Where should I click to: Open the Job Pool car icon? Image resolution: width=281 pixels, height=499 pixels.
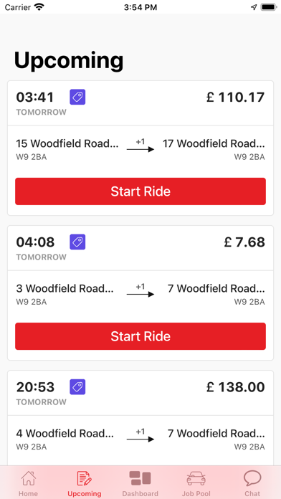196,478
